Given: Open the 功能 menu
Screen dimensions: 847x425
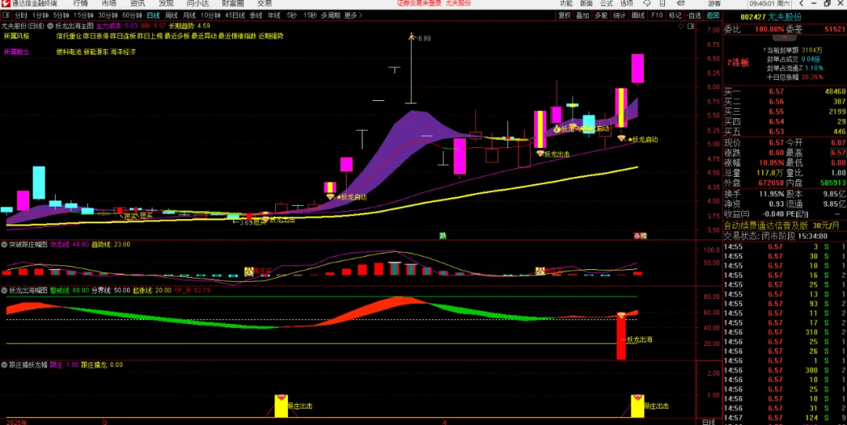Looking at the screenshot, I should tap(565, 3).
